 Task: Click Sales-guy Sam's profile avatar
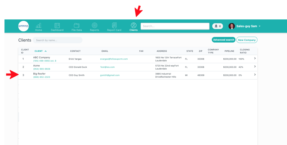pos(232,26)
